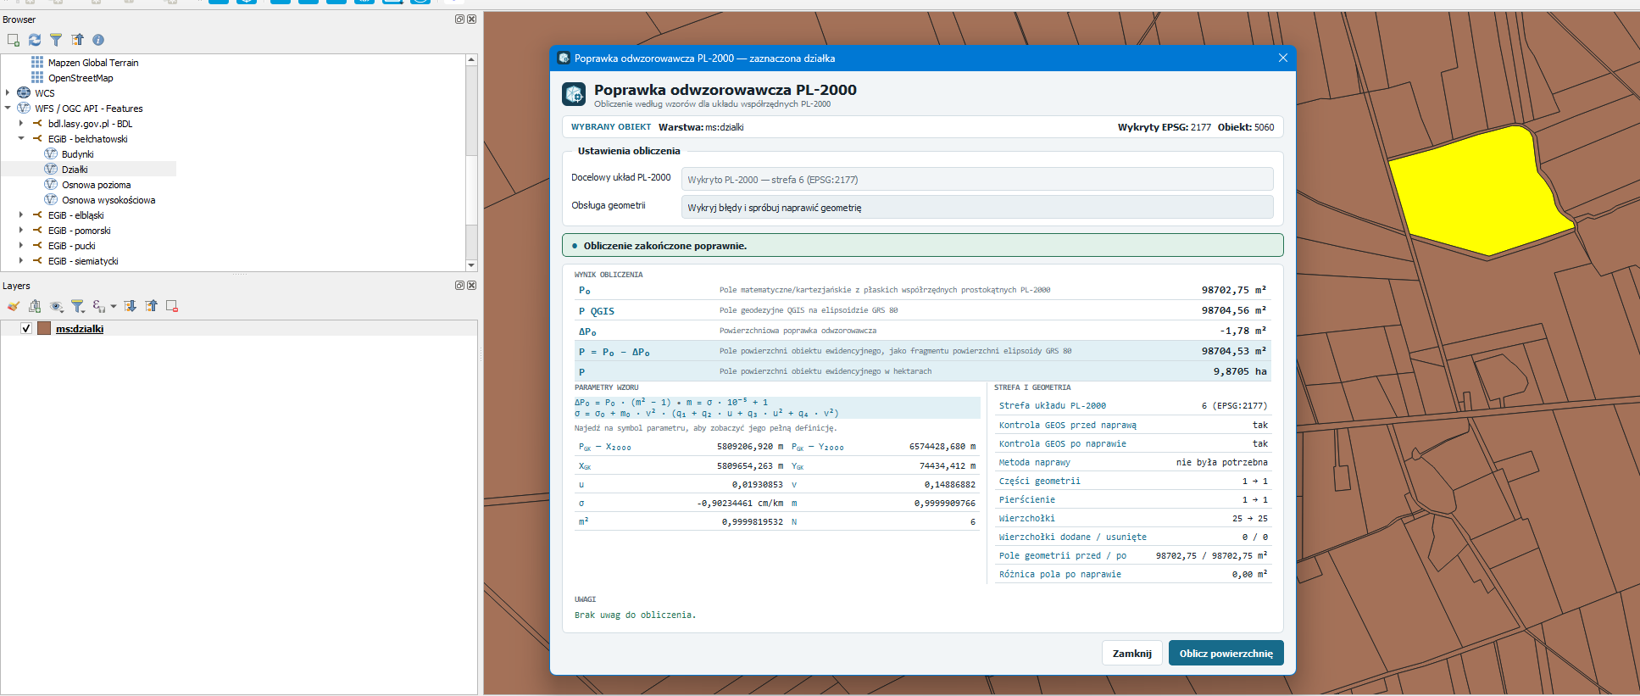Select Mapzen Global Terrain tile layer
The height and width of the screenshot is (696, 1640).
coord(93,63)
